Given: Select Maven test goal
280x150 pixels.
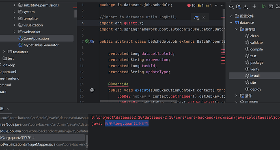Looking at the screenshot, I should click(x=251, y=56).
